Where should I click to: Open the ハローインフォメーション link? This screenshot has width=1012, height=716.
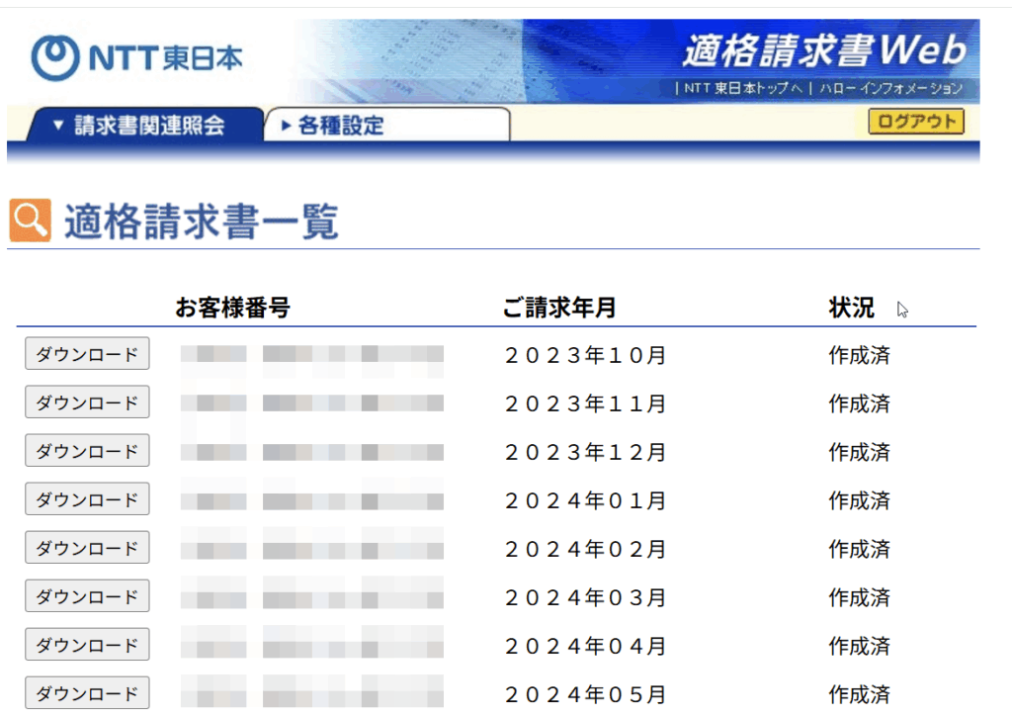(x=889, y=88)
